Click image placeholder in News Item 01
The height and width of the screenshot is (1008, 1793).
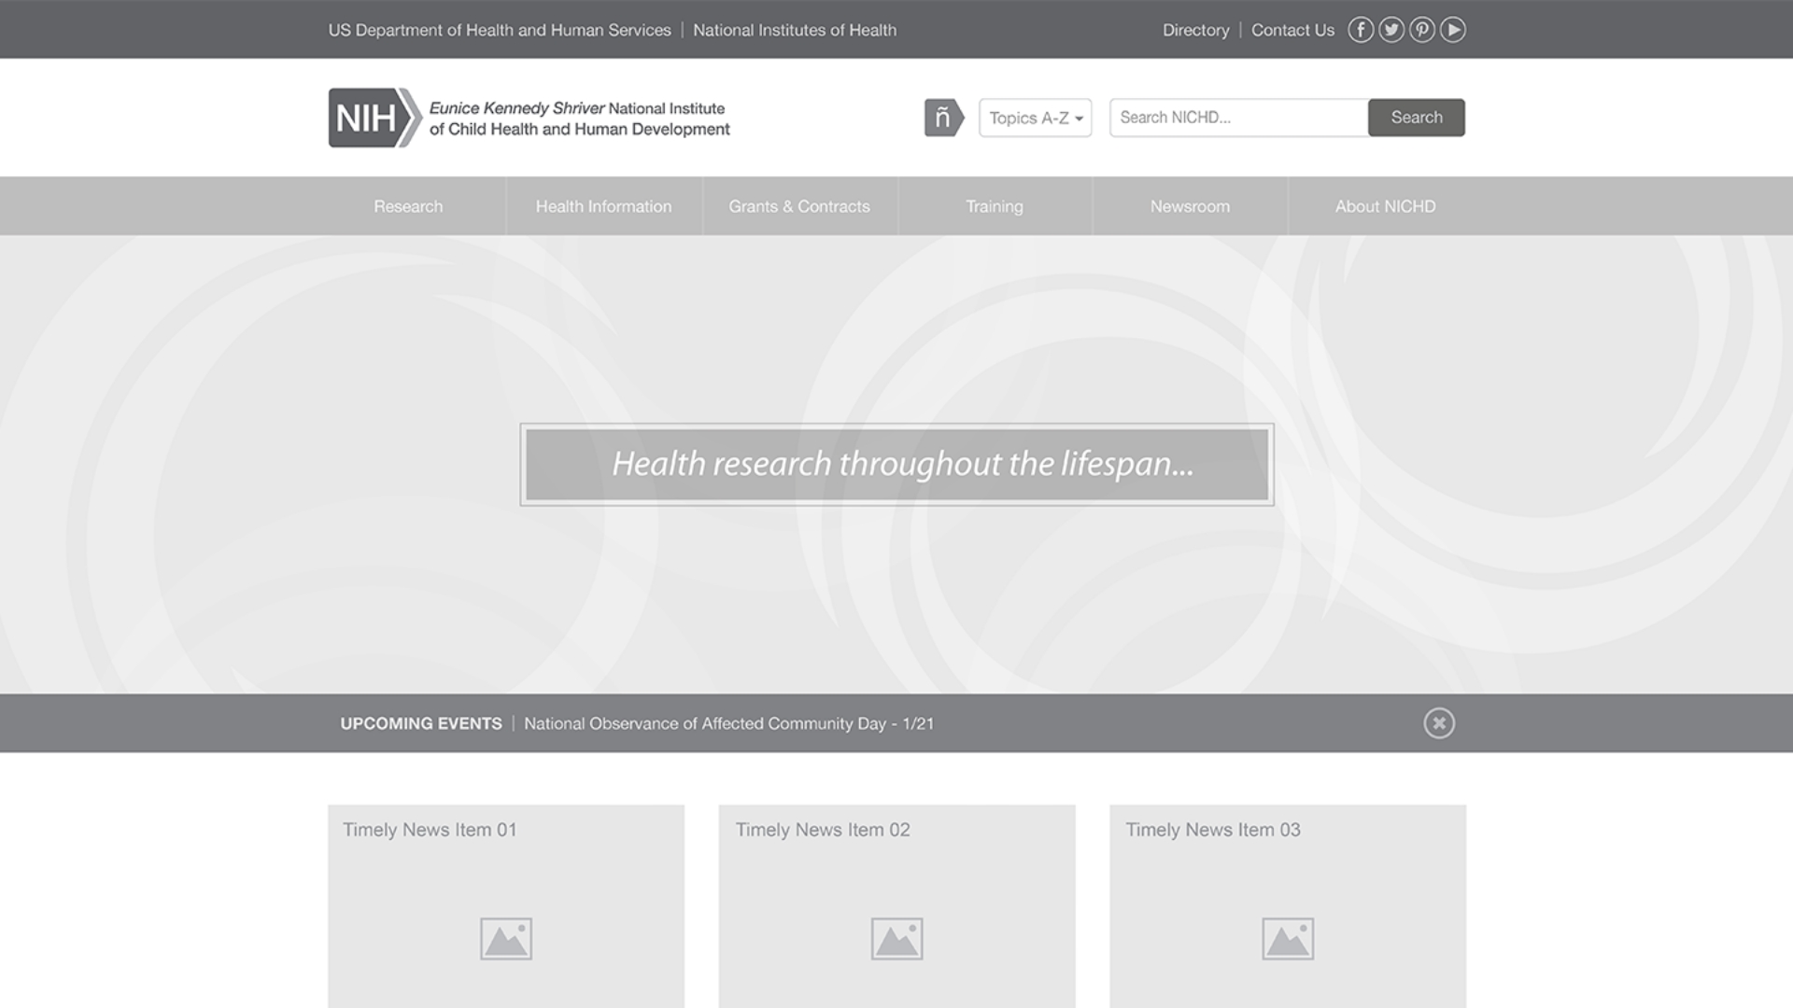coord(506,939)
